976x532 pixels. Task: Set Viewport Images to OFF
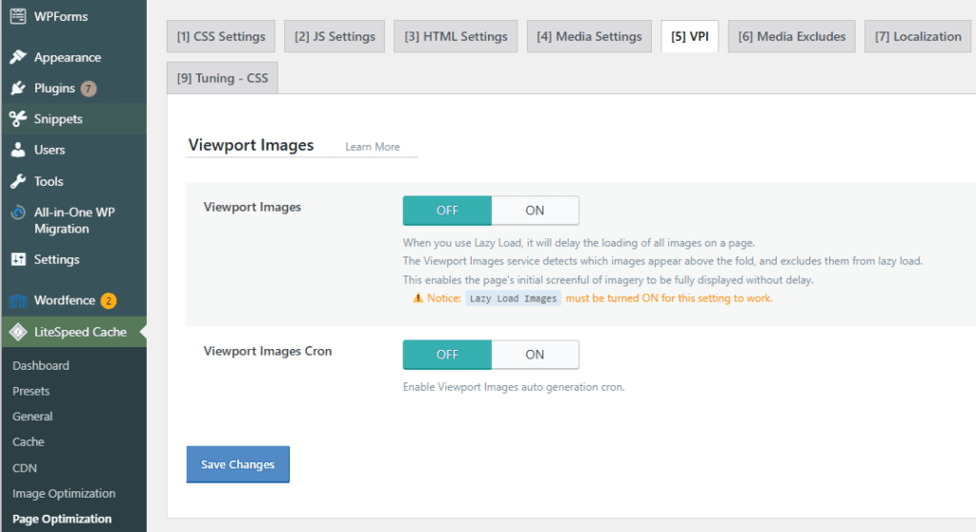pyautogui.click(x=447, y=211)
